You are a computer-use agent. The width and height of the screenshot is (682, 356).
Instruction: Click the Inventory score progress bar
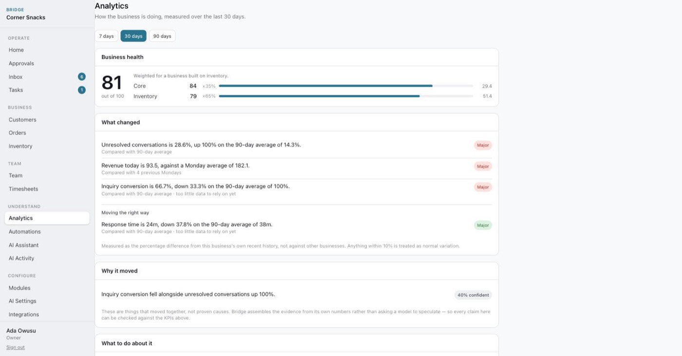pyautogui.click(x=346, y=96)
